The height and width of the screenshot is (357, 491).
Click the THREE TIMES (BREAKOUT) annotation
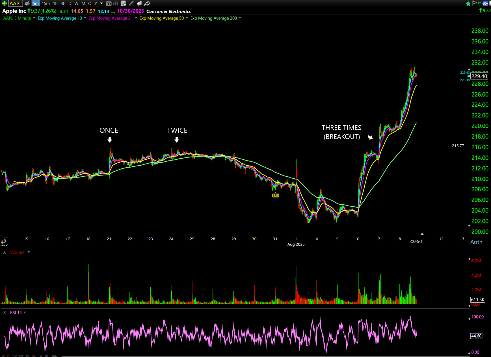(x=341, y=132)
